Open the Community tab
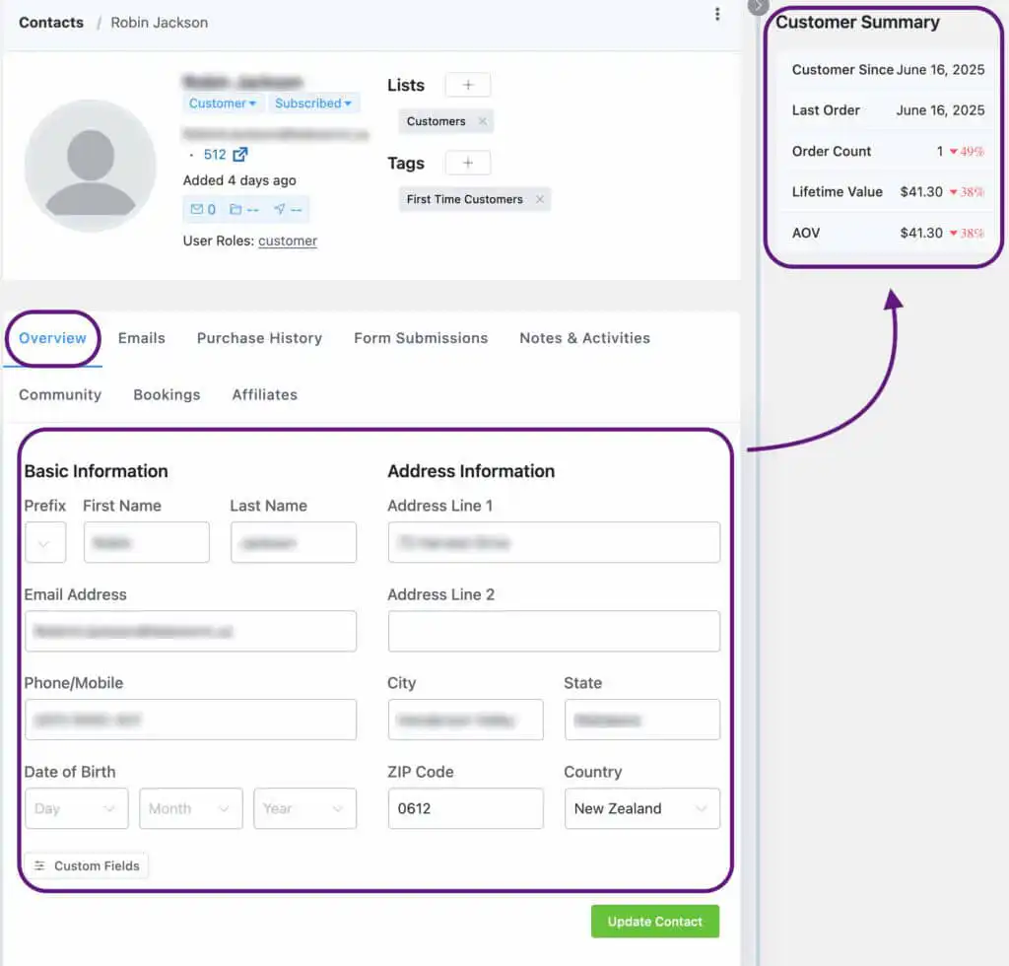Screen dimensions: 1009x966 pos(60,395)
